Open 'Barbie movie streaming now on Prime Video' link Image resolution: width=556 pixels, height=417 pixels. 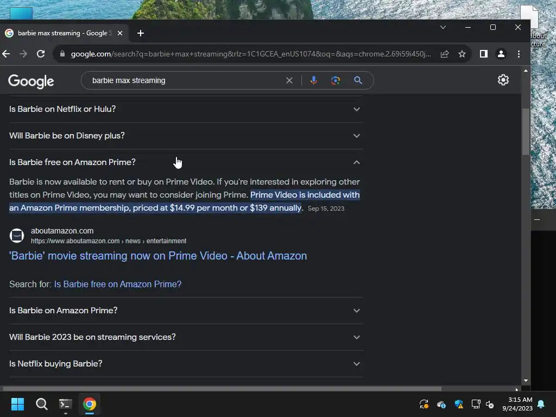point(158,256)
